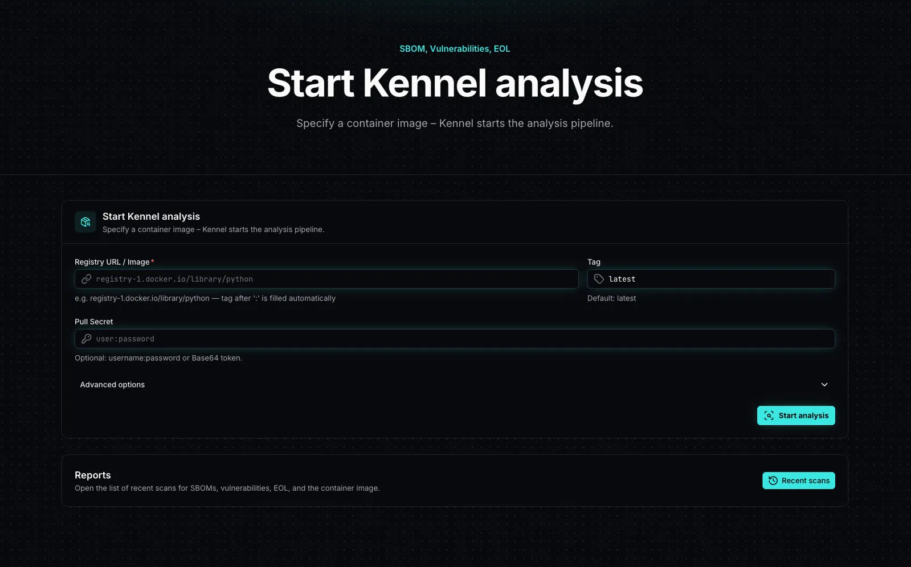
Task: Focus the Pull Secret user:password input
Action: click(x=455, y=339)
